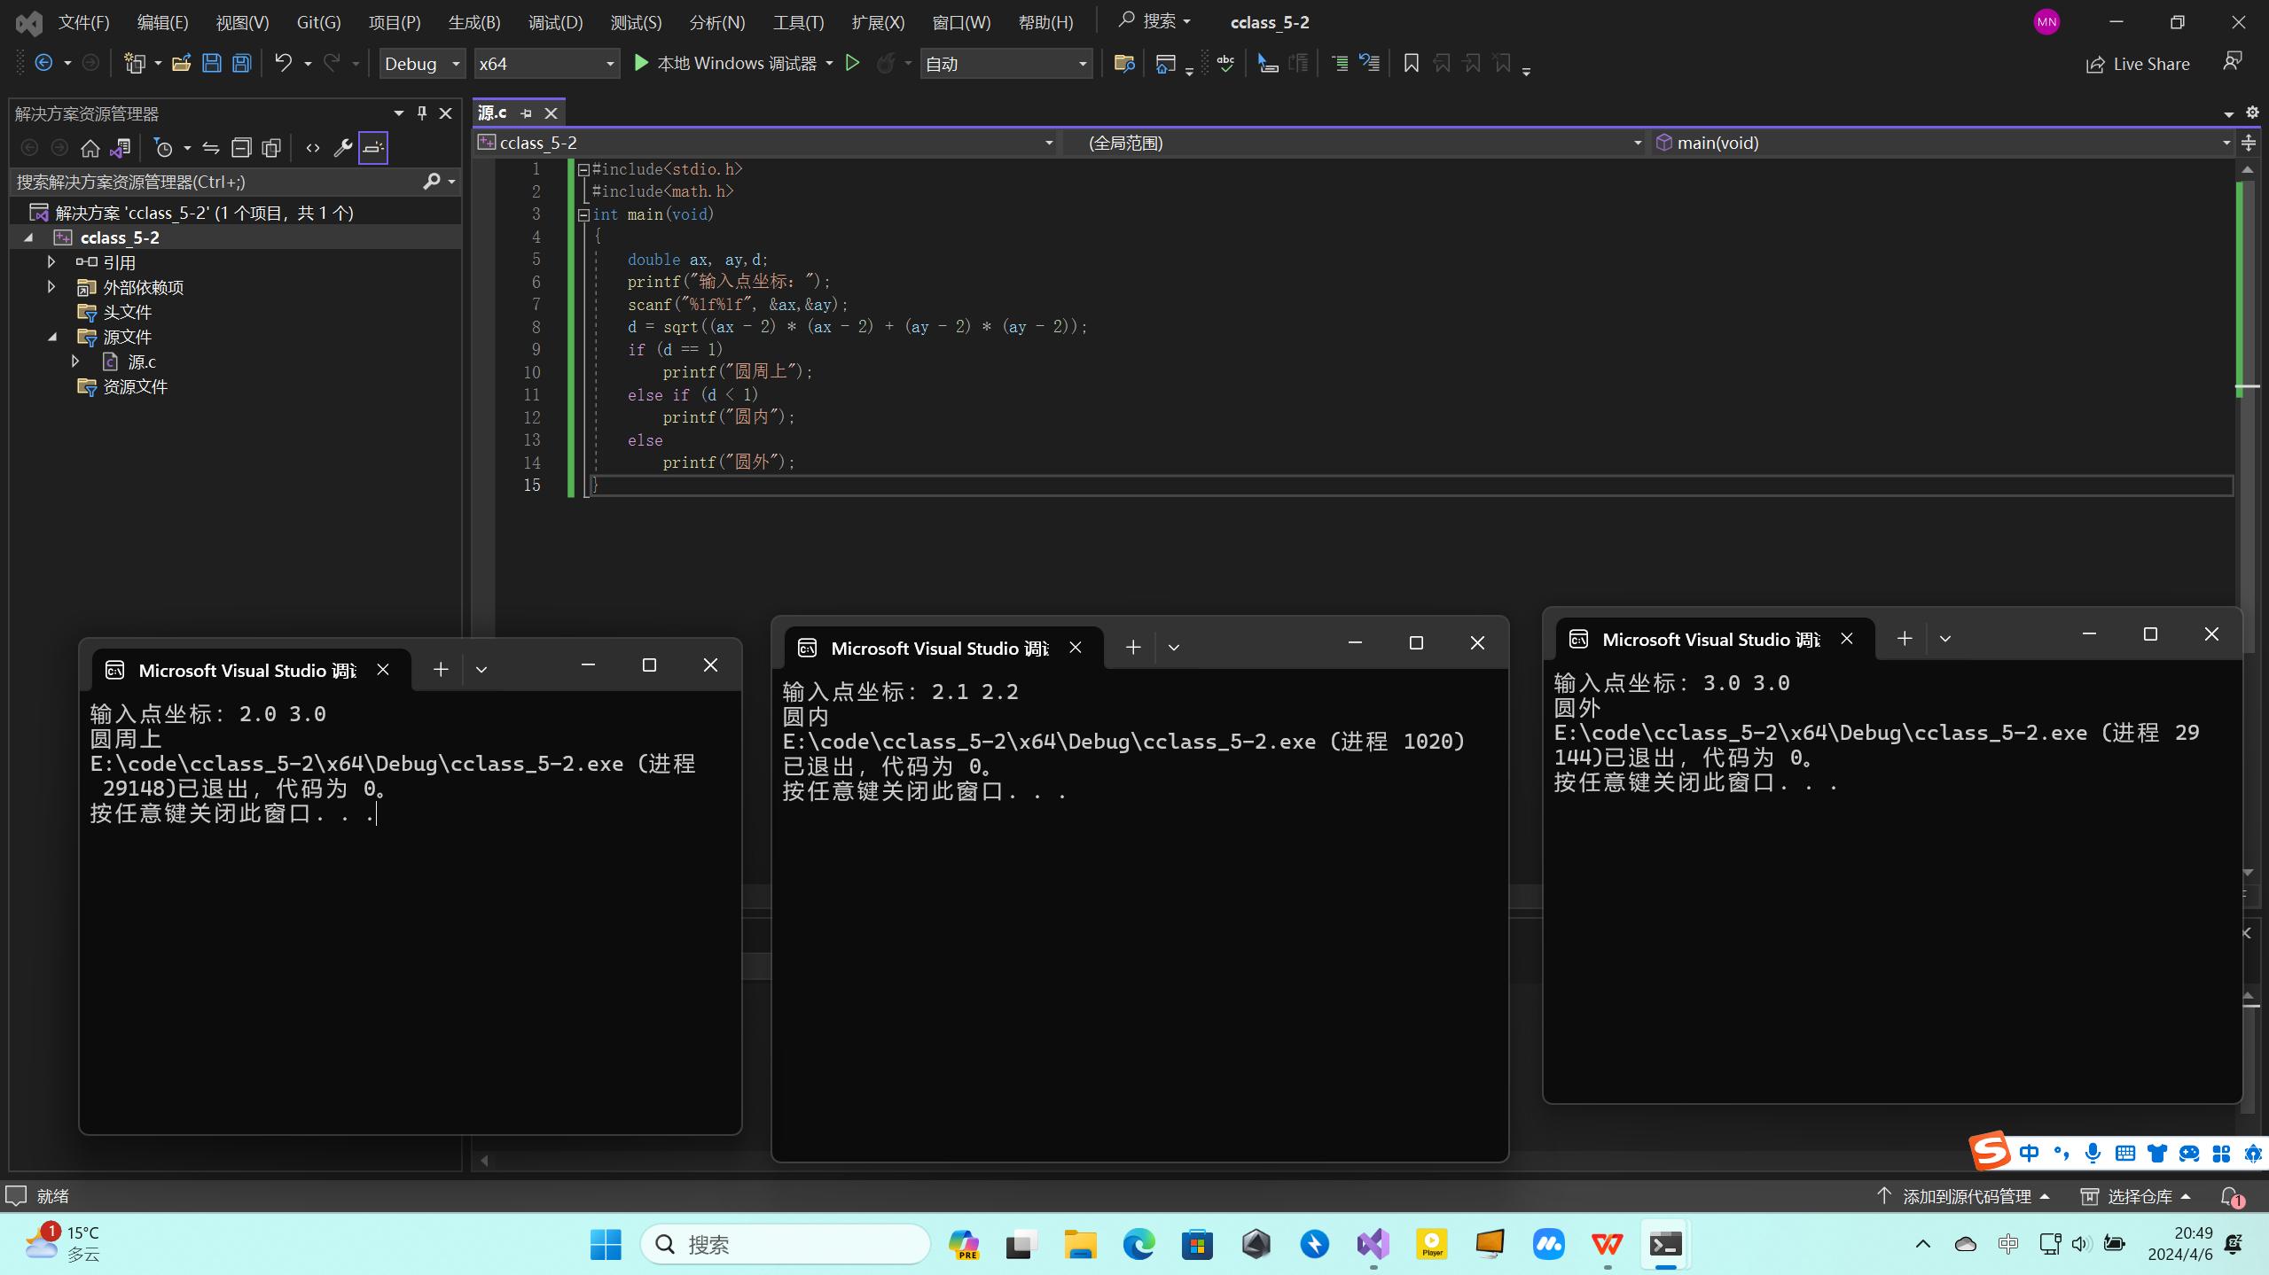Expand the 外部依赖项 node
2269x1275 pixels.
(x=51, y=287)
